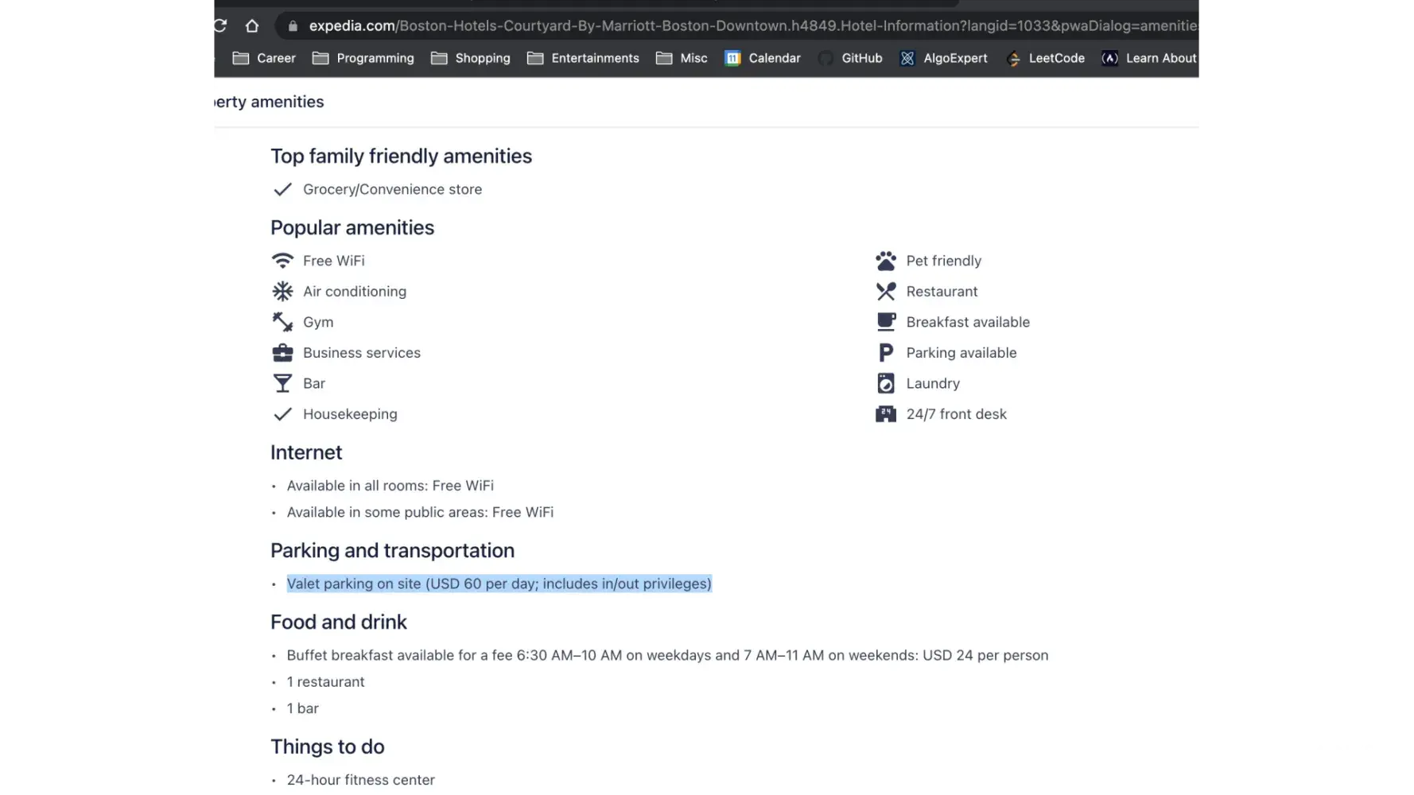Click the Restaurant utensils icon
1414x795 pixels.
886,292
